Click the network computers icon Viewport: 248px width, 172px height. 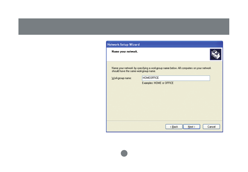[x=216, y=54]
